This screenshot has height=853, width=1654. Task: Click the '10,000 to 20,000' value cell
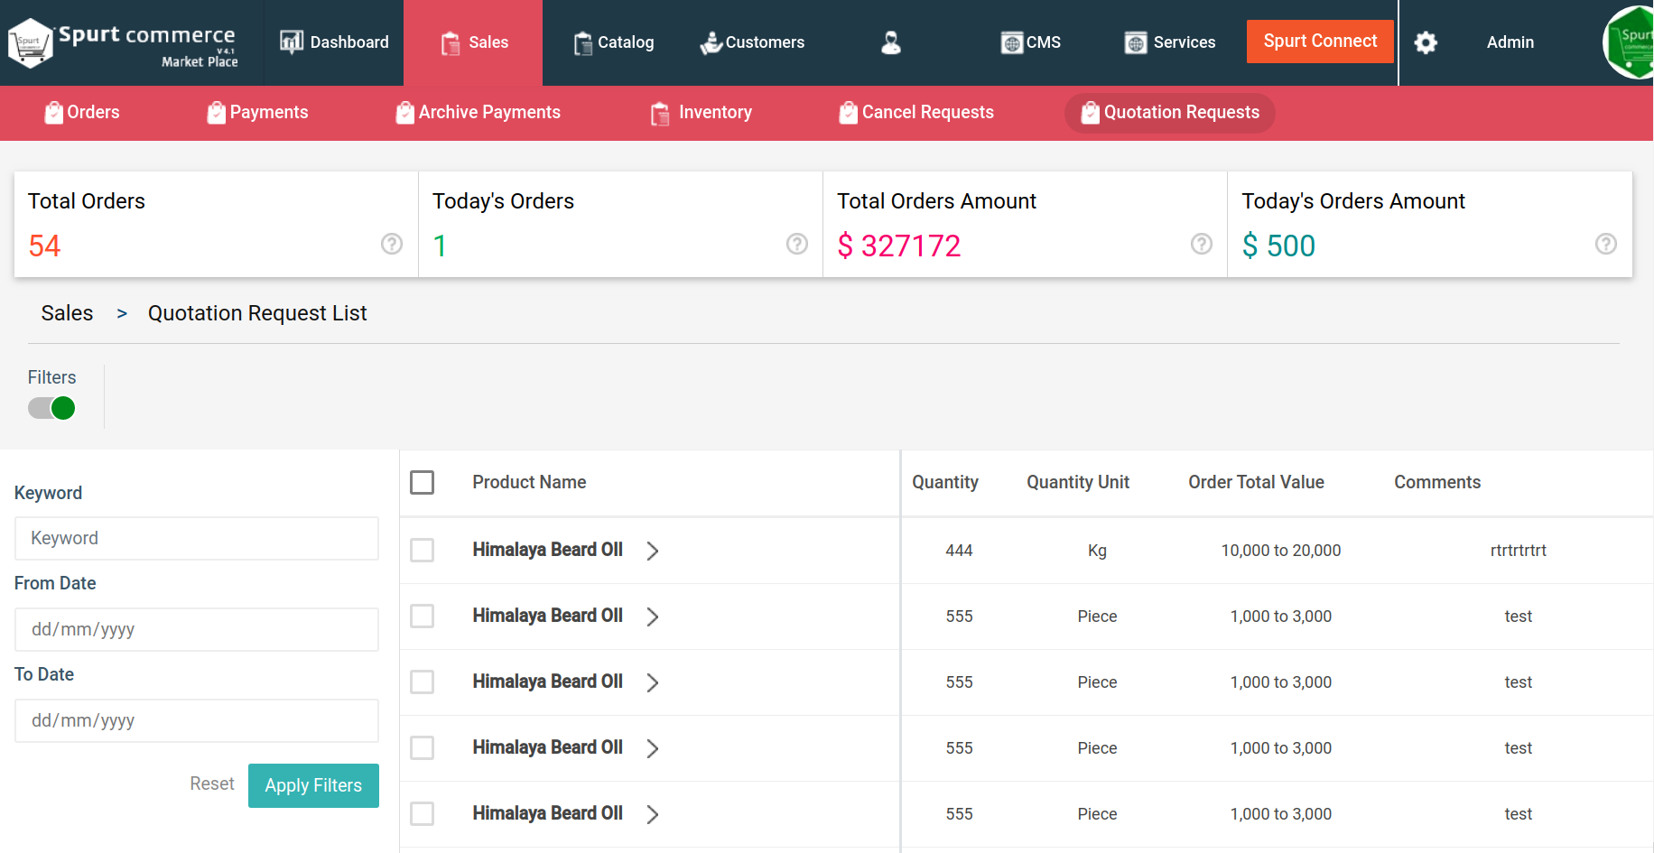click(1281, 551)
